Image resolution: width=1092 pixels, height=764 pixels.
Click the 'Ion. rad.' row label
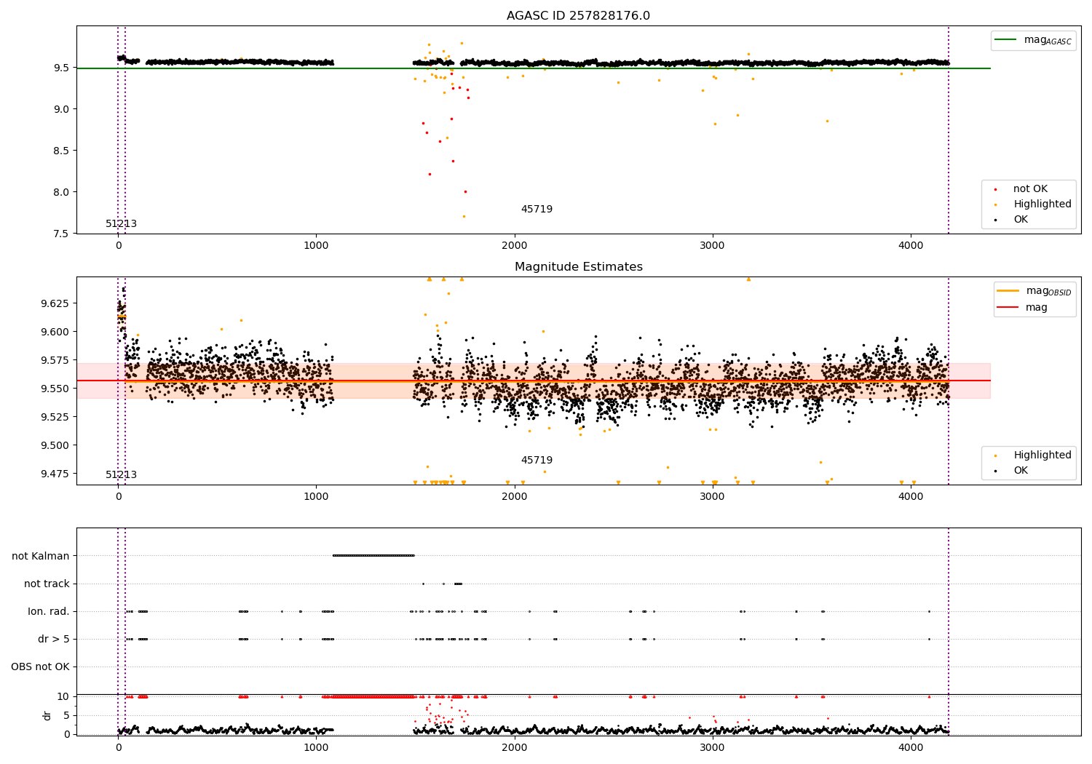[49, 611]
